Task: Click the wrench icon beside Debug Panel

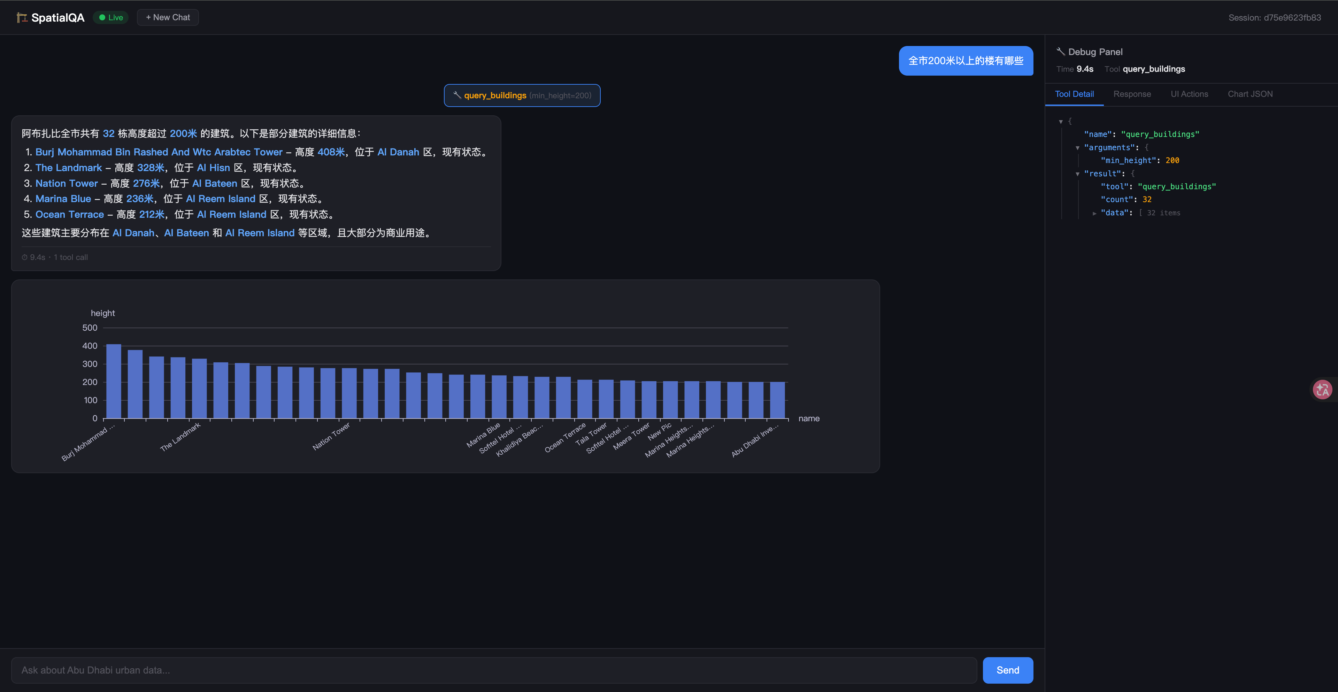Action: (x=1061, y=52)
